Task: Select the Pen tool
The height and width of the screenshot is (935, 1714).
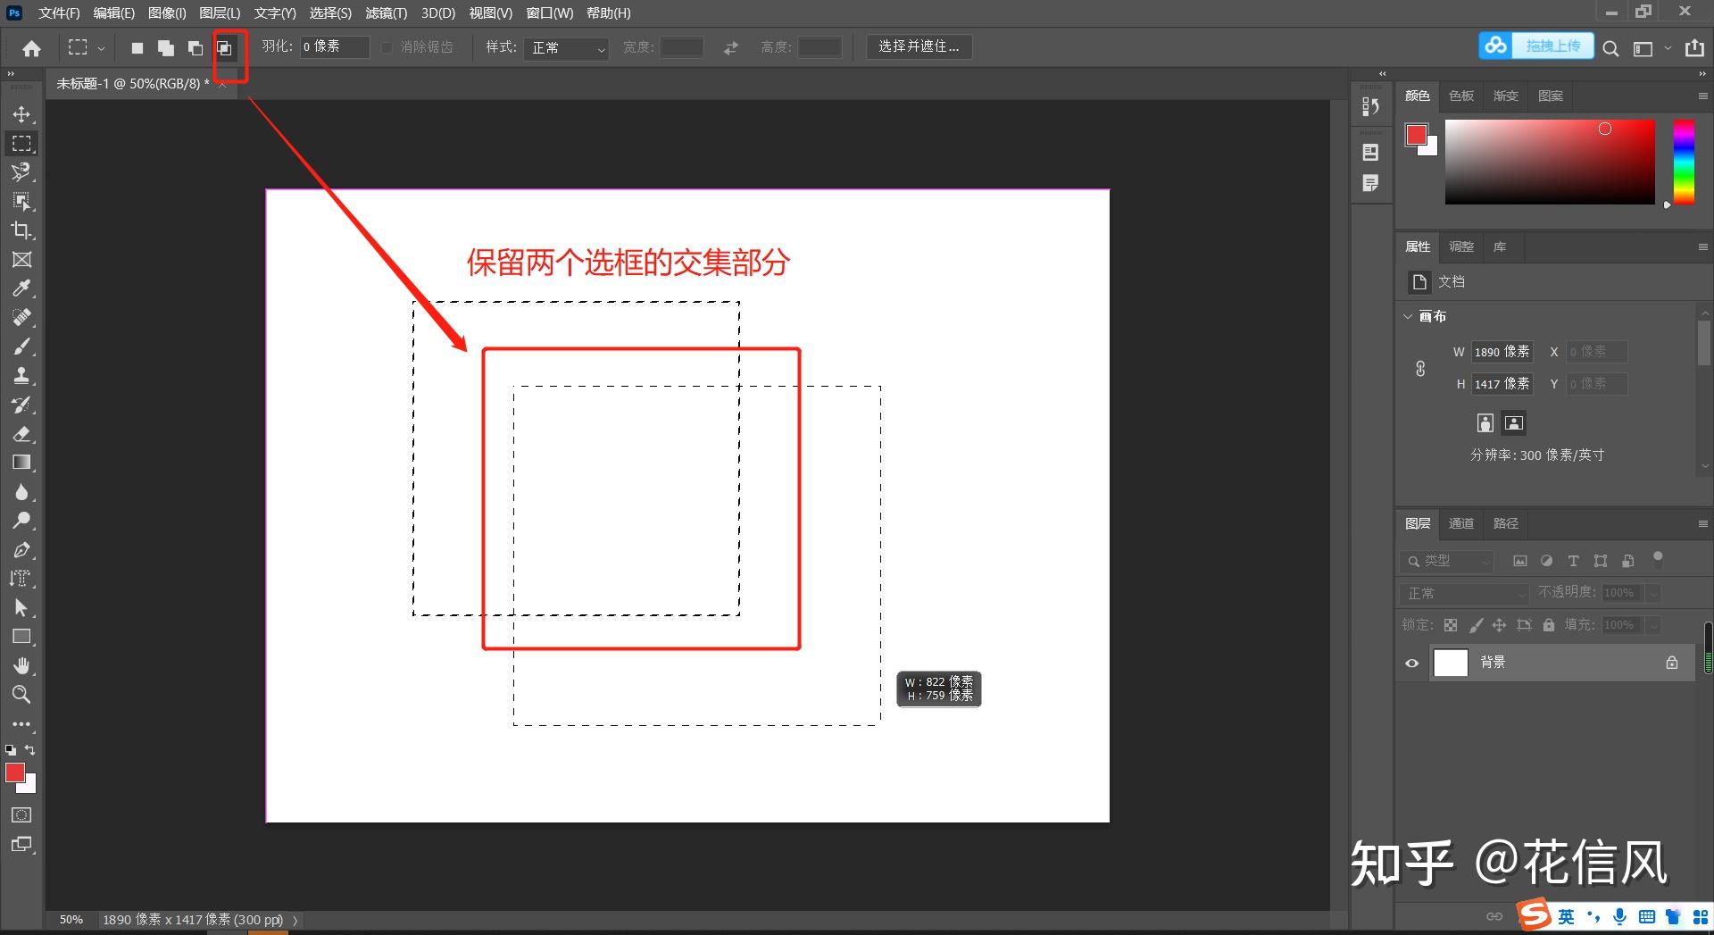Action: coord(22,550)
